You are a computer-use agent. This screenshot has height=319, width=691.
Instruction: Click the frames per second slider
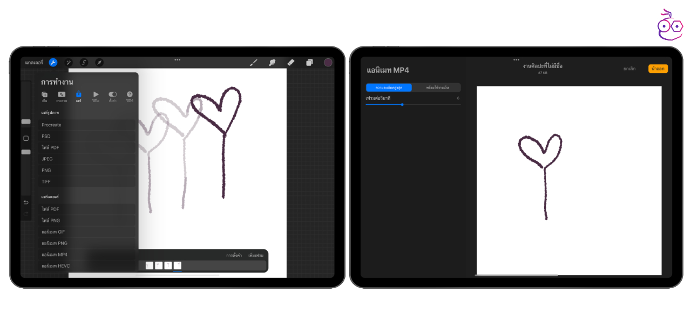click(413, 105)
